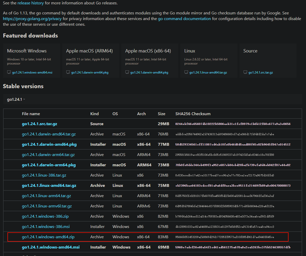Click the cb2396ba… checksum for linux-amd64.tar.gz
Screen dimensions: 306x256
point(233,186)
